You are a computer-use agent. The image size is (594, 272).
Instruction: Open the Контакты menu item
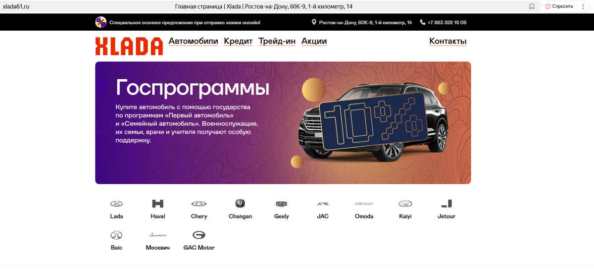pos(448,41)
